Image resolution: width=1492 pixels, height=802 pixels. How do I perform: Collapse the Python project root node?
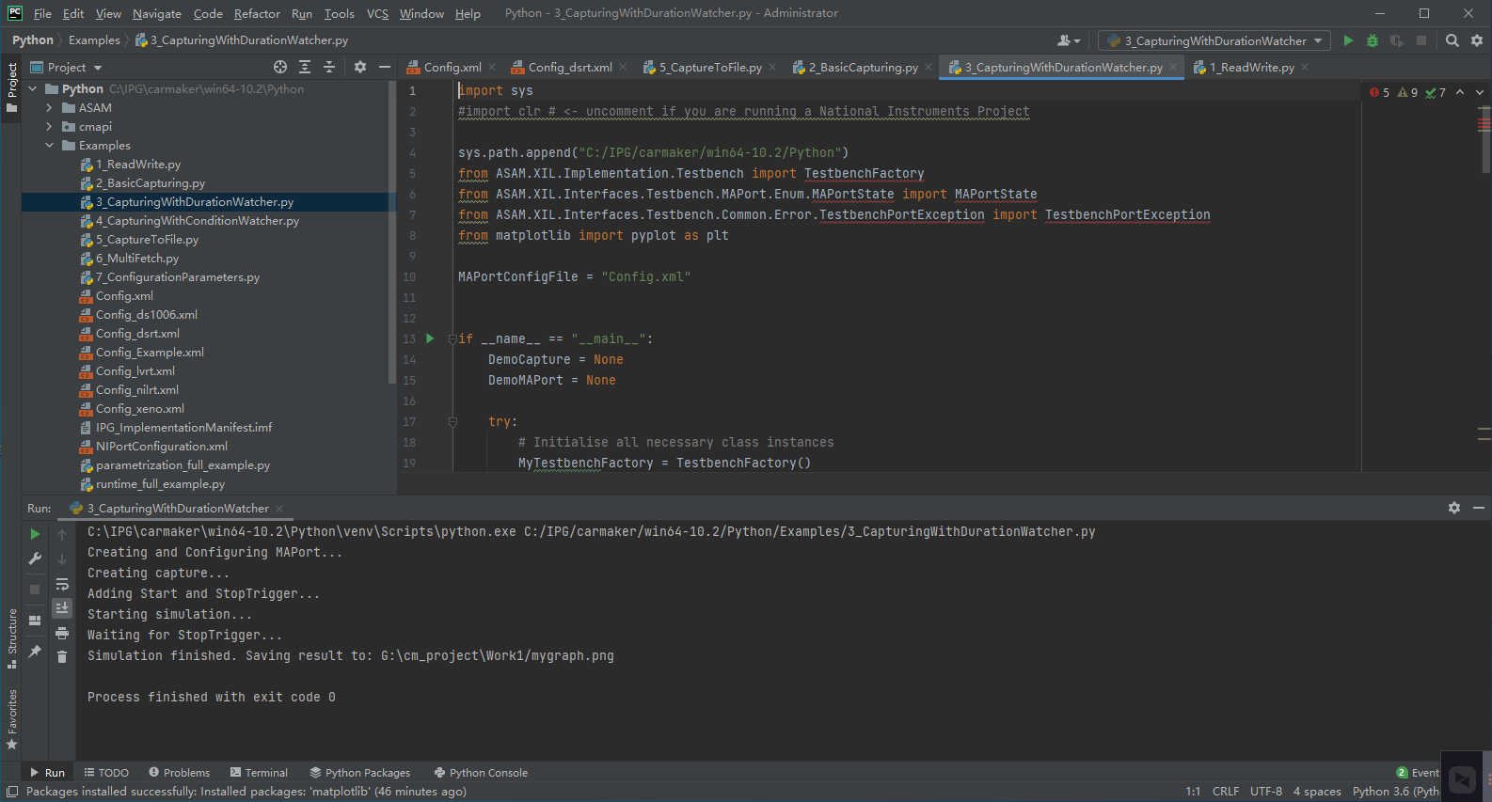[x=33, y=89]
